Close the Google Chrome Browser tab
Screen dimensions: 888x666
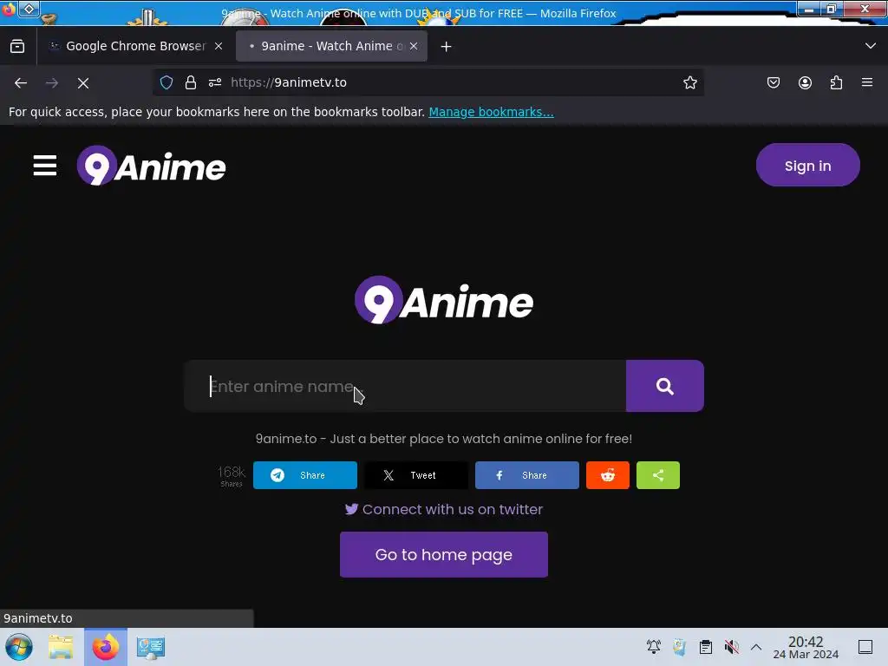coord(219,47)
